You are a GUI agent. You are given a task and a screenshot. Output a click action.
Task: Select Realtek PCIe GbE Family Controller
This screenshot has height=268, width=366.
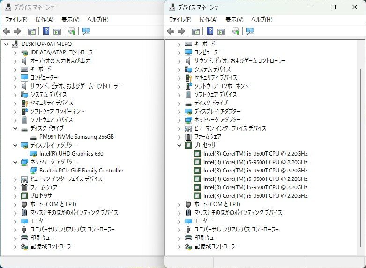(x=81, y=171)
